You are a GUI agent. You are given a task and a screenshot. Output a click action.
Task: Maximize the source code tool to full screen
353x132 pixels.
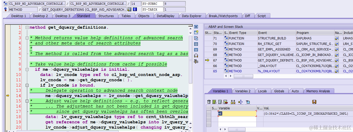[196, 44]
